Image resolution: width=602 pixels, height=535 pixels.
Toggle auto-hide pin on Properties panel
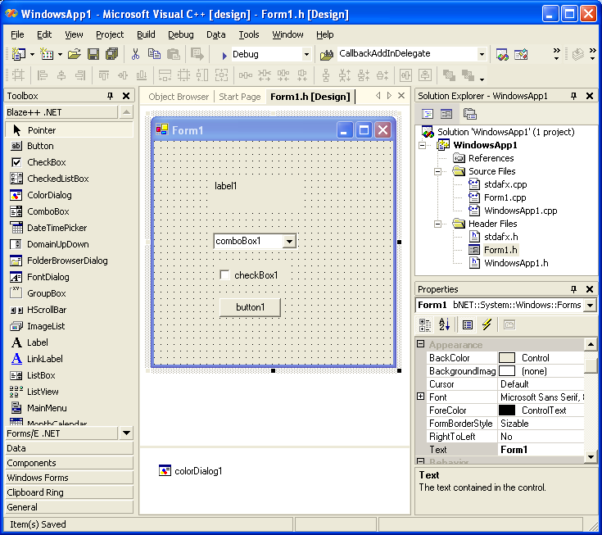point(574,289)
